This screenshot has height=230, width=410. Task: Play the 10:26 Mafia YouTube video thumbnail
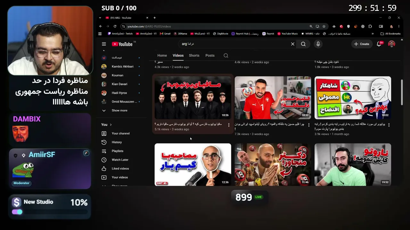[193, 98]
